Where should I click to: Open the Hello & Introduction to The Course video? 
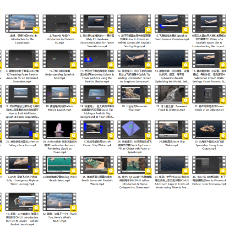[22, 24]
